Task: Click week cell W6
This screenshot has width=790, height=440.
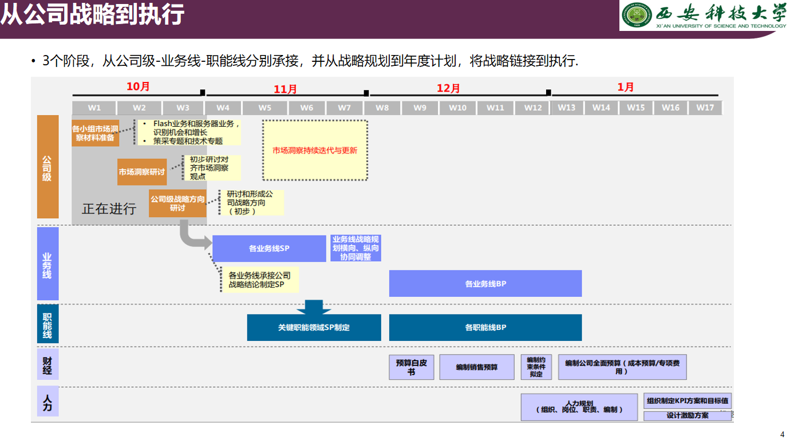Action: coord(307,108)
